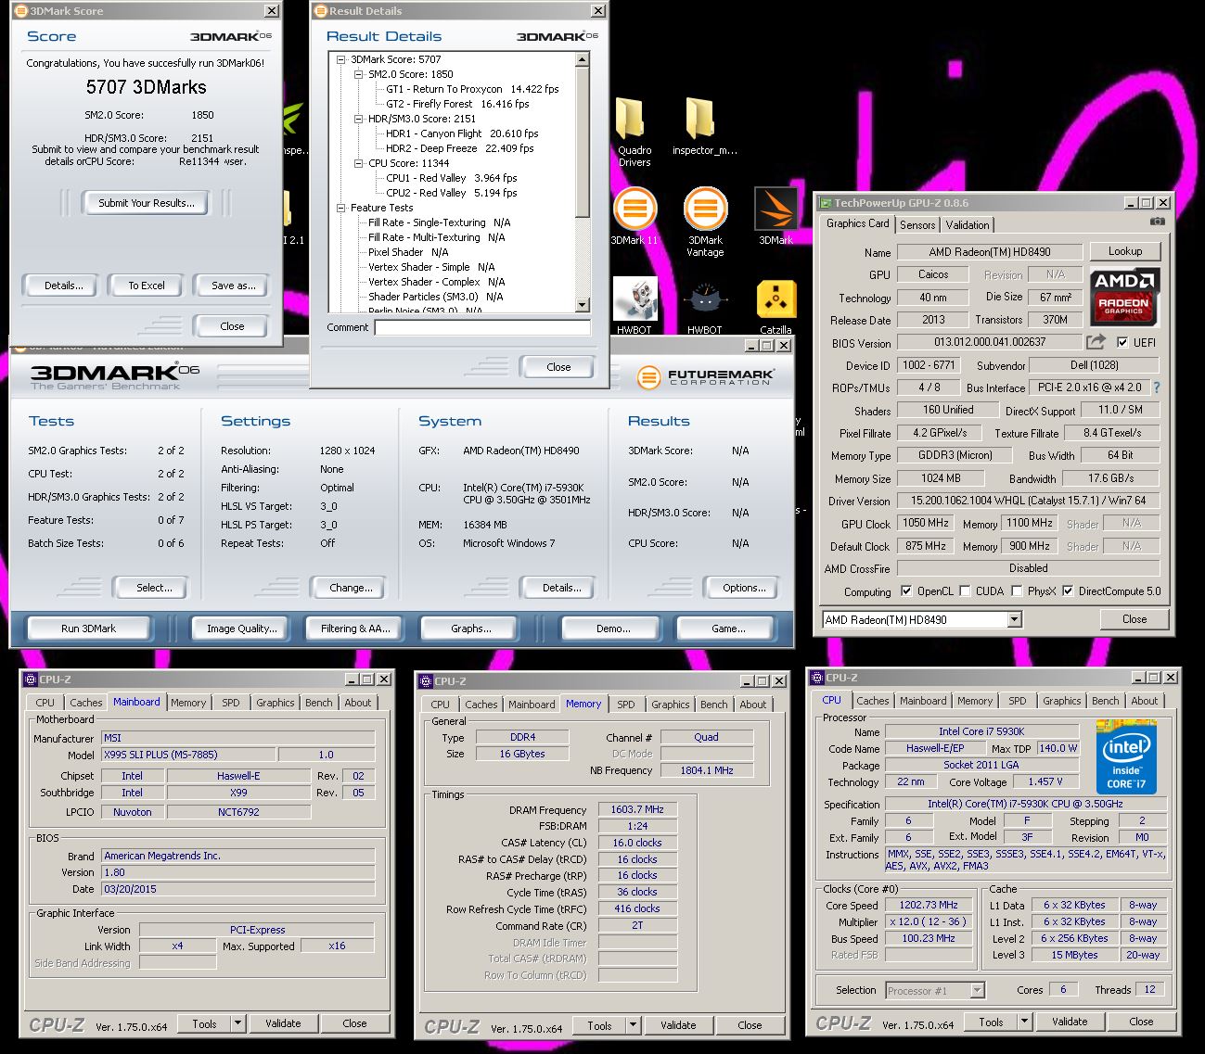This screenshot has height=1054, width=1205.
Task: Toggle the OpenCL computing checkbox
Action: pos(906,590)
